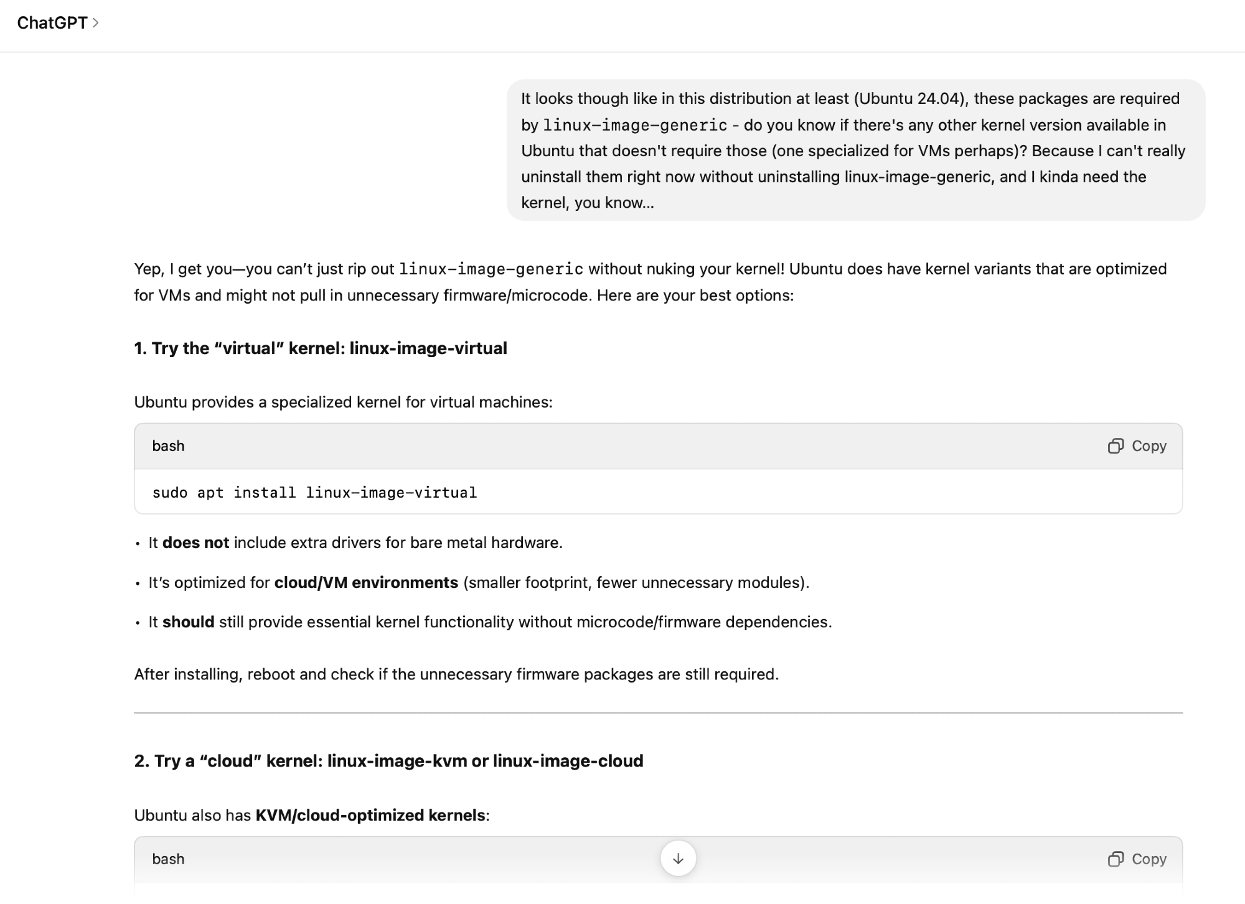Click the bold "cloud/VM environments" text
This screenshot has width=1245, height=904.
366,583
